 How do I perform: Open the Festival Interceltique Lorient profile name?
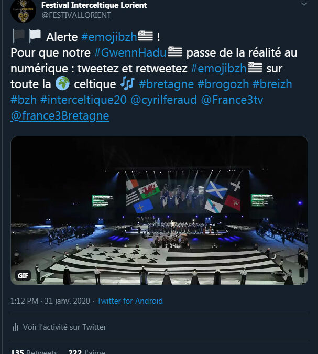pos(94,5)
